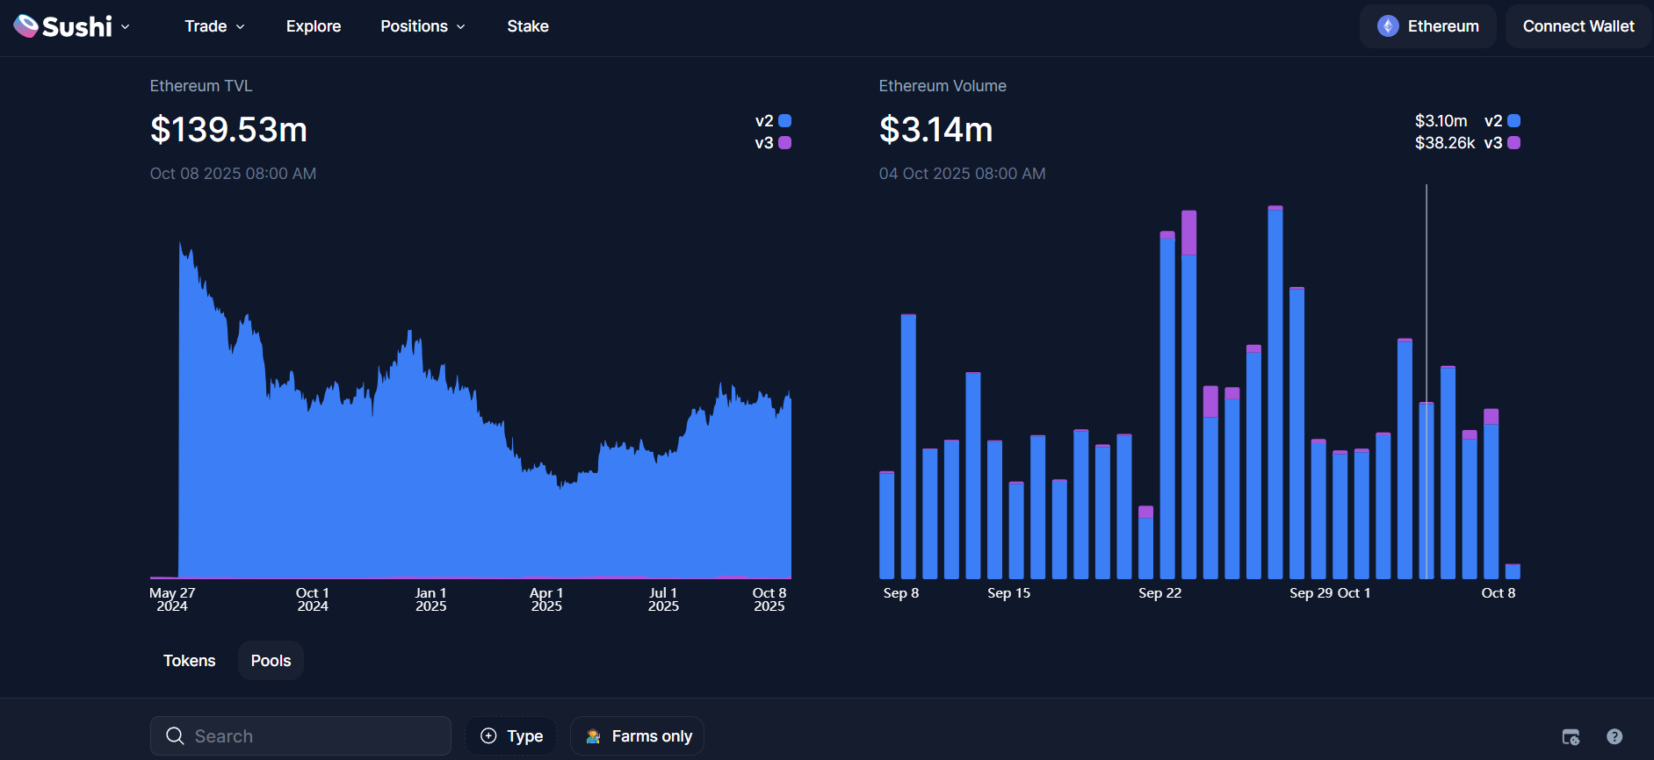Click the plus-circle icon on Type filter
The width and height of the screenshot is (1654, 760).
pos(488,735)
